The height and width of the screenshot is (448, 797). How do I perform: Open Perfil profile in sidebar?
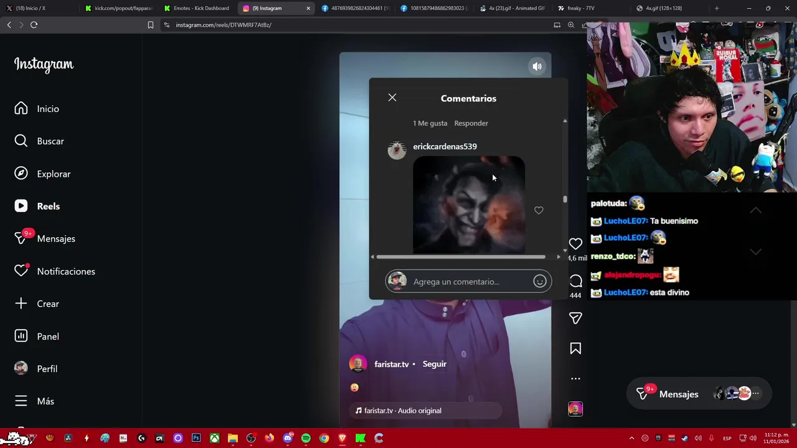coord(36,368)
